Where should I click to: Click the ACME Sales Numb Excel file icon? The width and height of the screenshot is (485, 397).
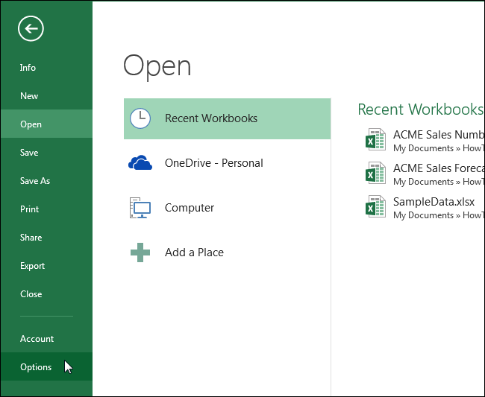(375, 139)
